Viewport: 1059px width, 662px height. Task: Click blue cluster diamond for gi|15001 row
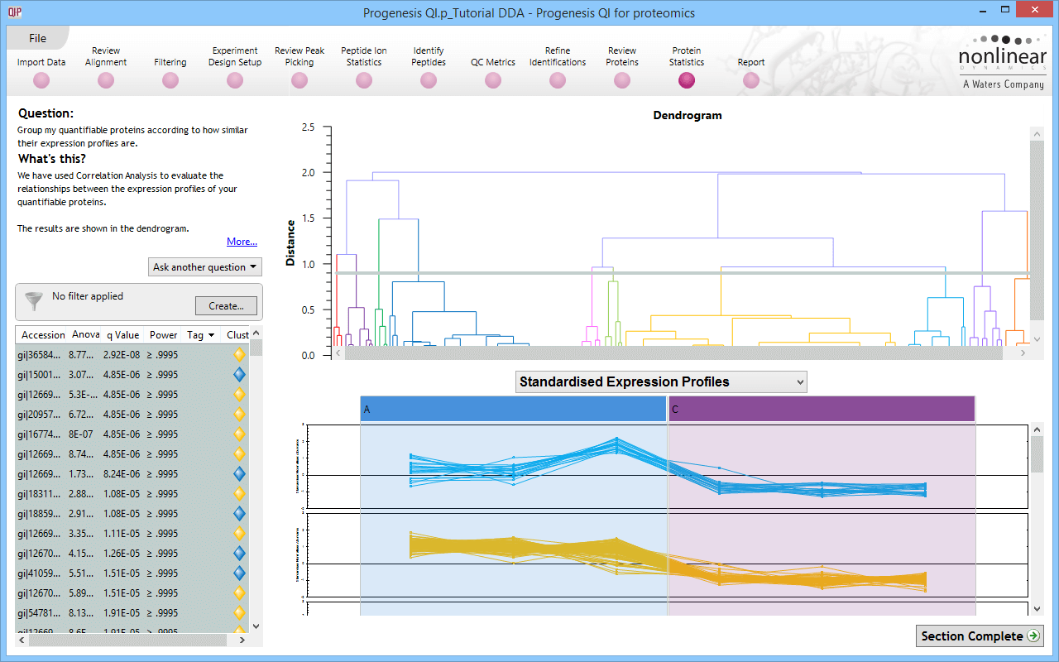point(240,375)
